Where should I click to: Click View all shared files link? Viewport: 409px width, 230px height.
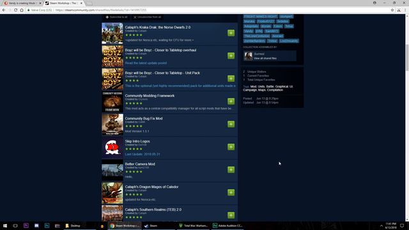pyautogui.click(x=265, y=58)
